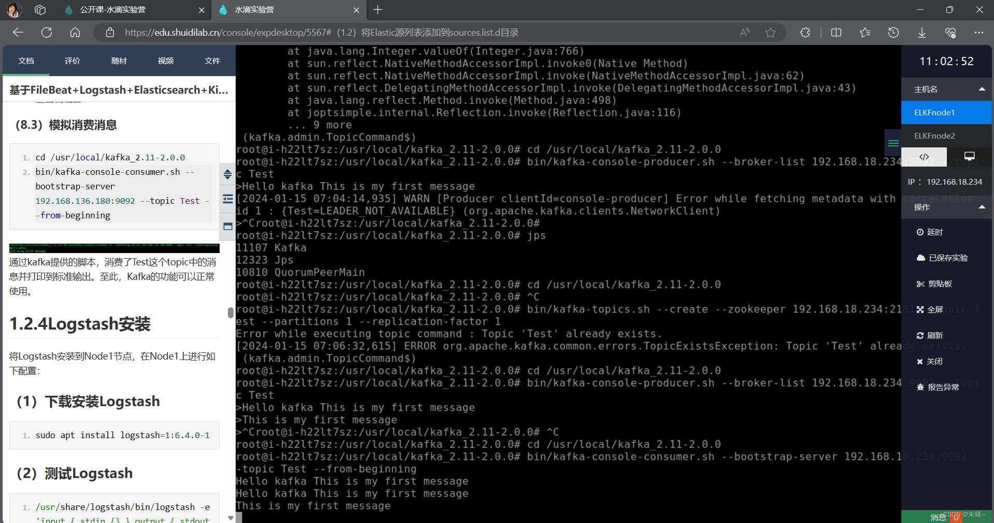Click the terminal jps command line
Image resolution: width=994 pixels, height=523 pixels.
coord(391,235)
